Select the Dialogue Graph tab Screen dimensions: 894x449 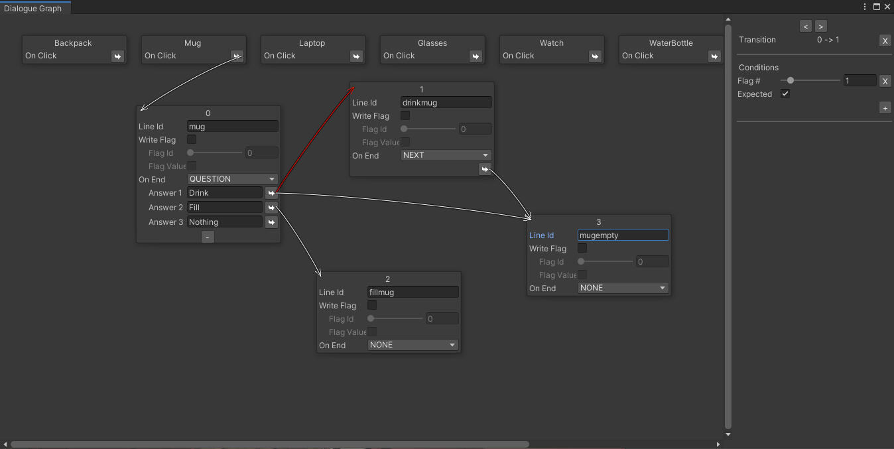[35, 8]
